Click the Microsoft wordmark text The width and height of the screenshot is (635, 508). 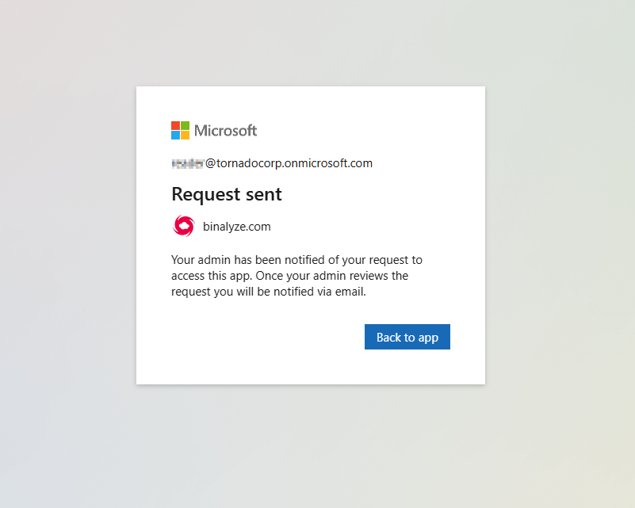click(x=226, y=131)
